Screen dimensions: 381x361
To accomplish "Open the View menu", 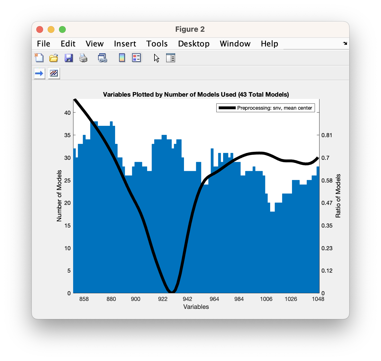I will coord(95,44).
